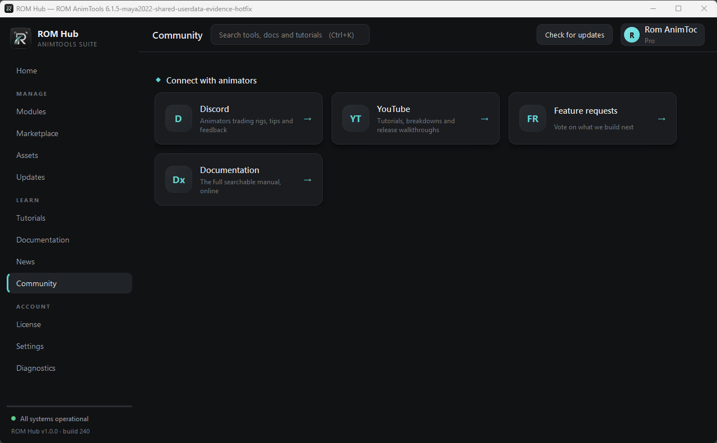Click the ROM Hub logo icon
The height and width of the screenshot is (443, 717).
(x=21, y=38)
